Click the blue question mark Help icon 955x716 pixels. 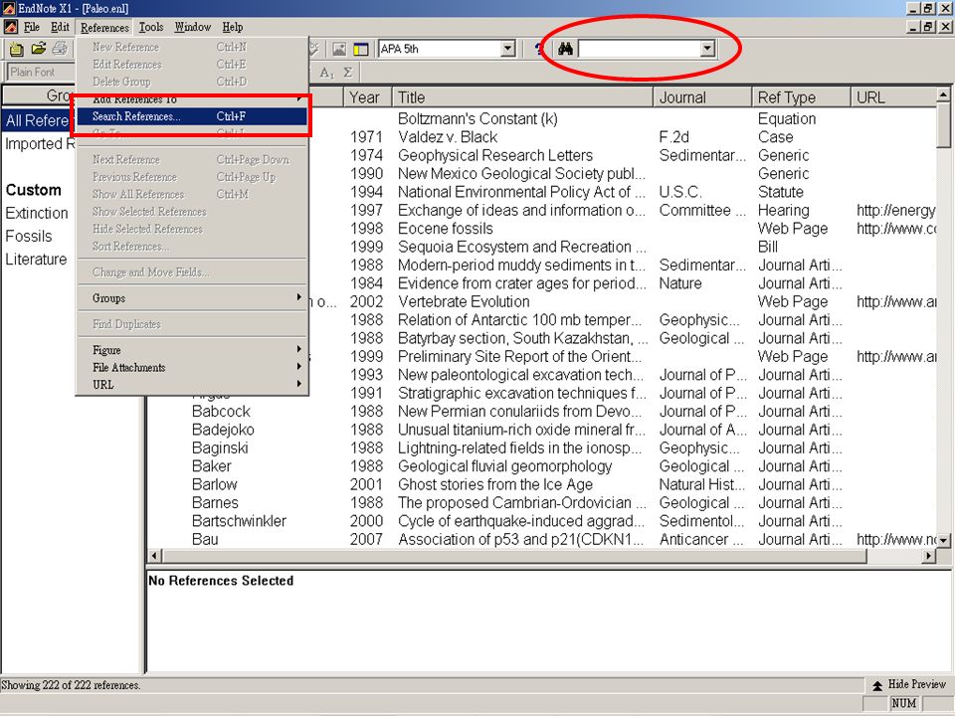(x=538, y=49)
